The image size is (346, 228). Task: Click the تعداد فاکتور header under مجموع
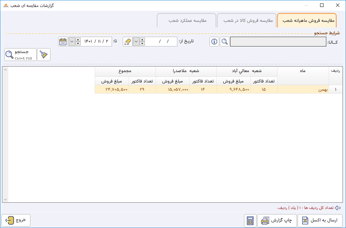pyautogui.click(x=142, y=81)
